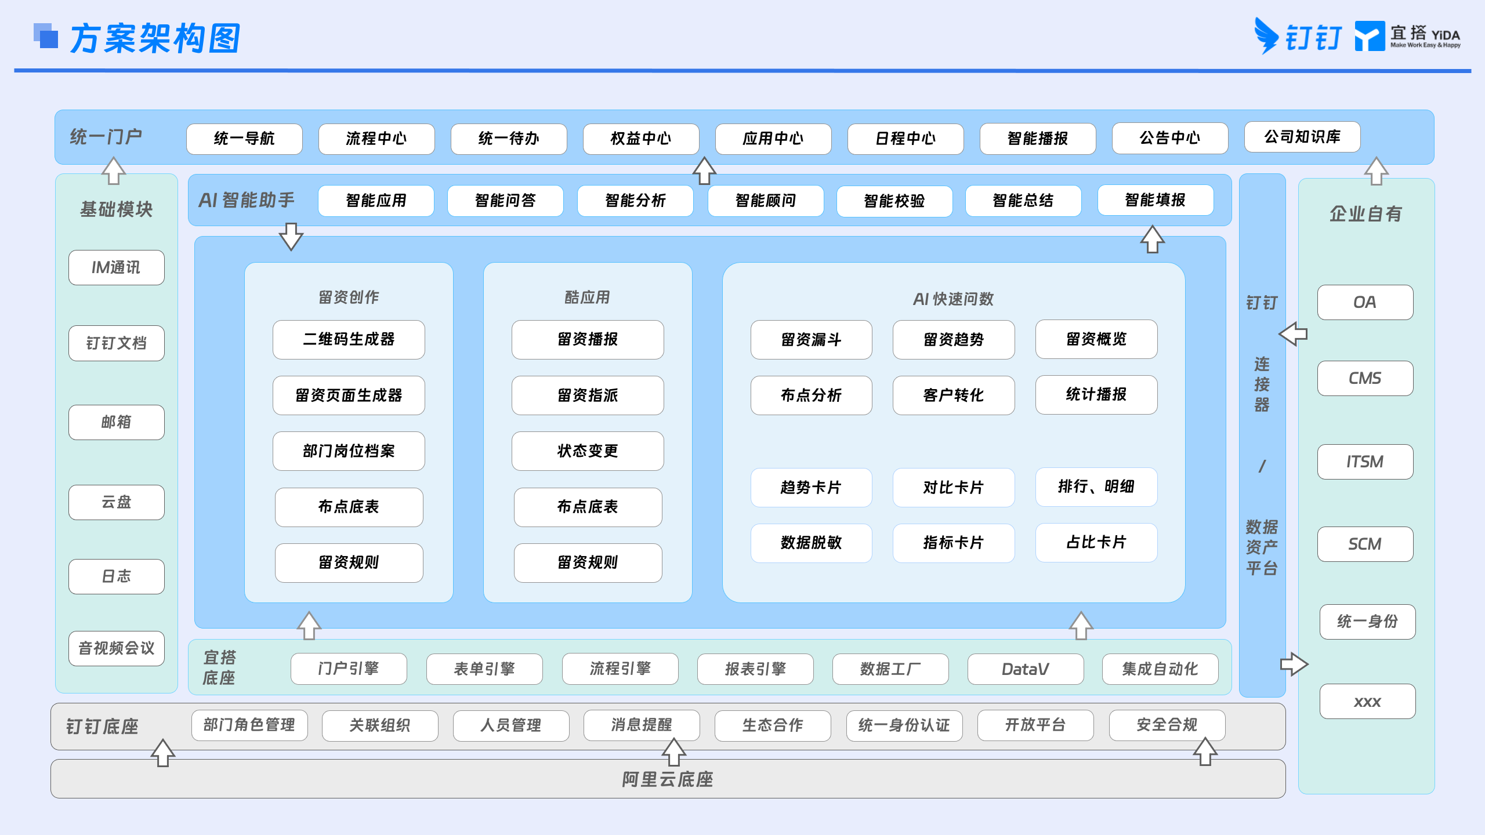Click the up arrow above 基础模块
Image resolution: width=1485 pixels, height=835 pixels.
[114, 171]
